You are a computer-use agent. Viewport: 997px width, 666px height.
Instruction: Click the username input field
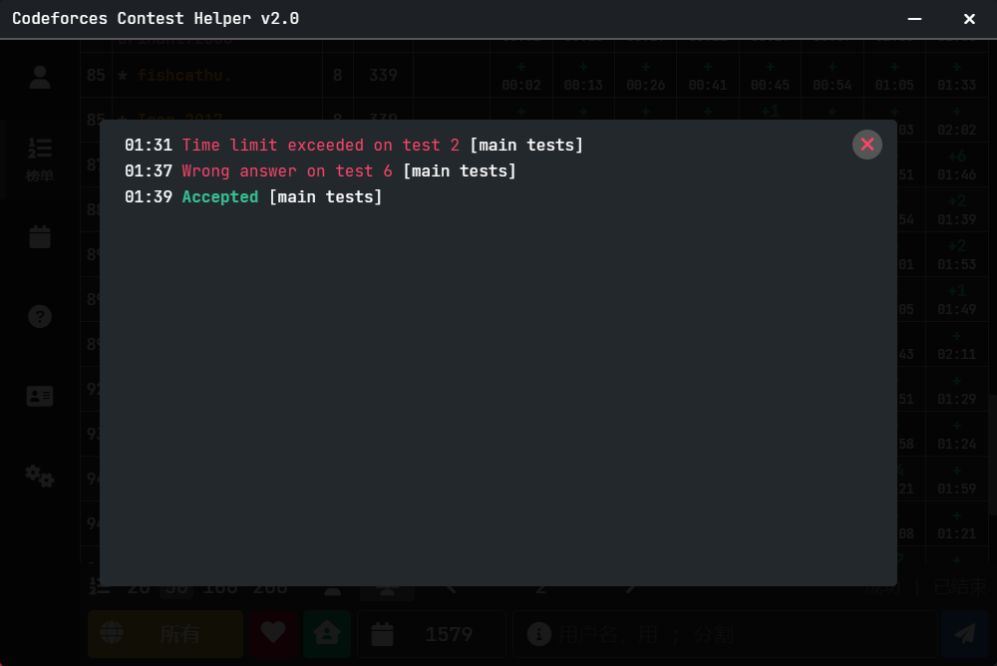point(726,633)
